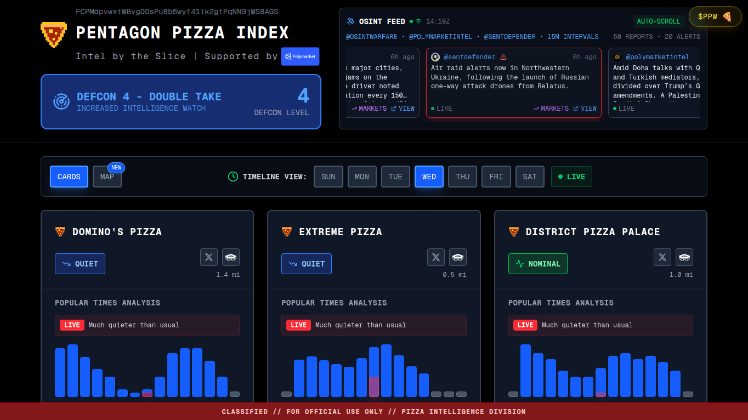Click the current-hour pink bar in Extreme Pizza chart
Screen dimensions: 748x420
tap(374, 387)
